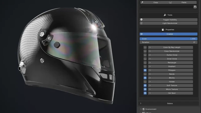
Task: Disable Hot Spot eye toggle
Action: 145,93
